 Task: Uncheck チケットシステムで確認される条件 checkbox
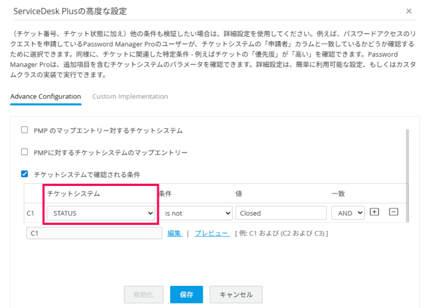coord(25,174)
